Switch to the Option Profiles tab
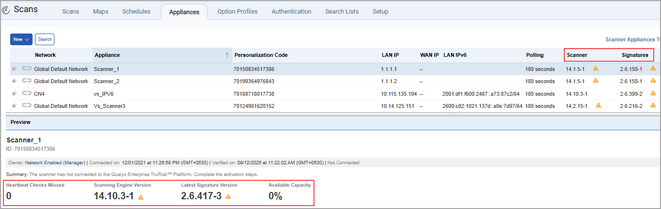661x209 pixels. tap(237, 12)
